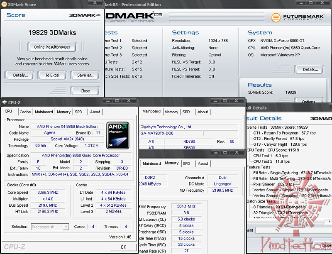The image size is (332, 254).
Task: Select the CPU Tests node
Action: coord(273,150)
